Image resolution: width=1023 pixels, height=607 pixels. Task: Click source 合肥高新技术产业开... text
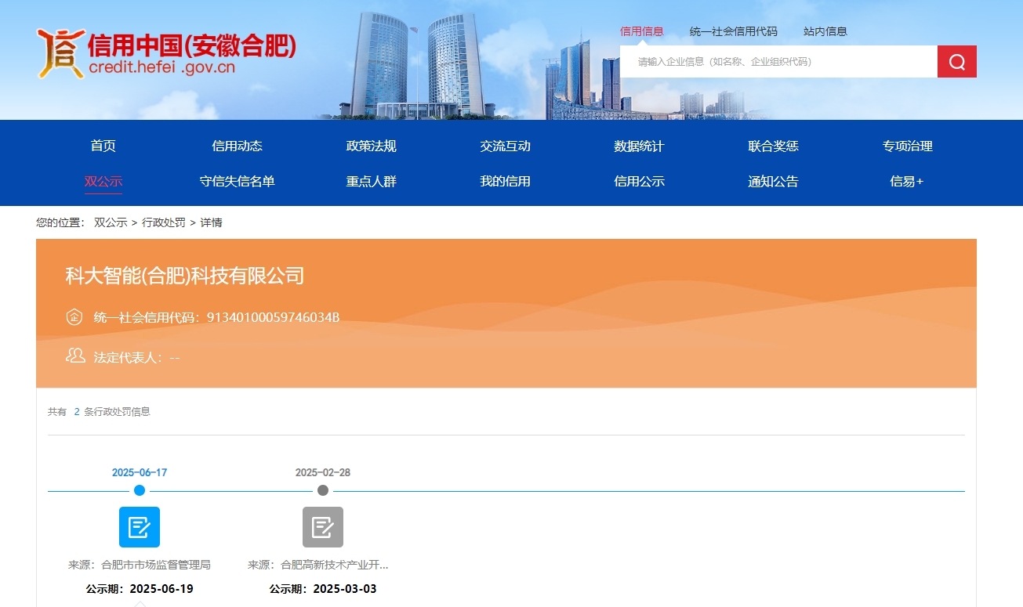coord(335,565)
